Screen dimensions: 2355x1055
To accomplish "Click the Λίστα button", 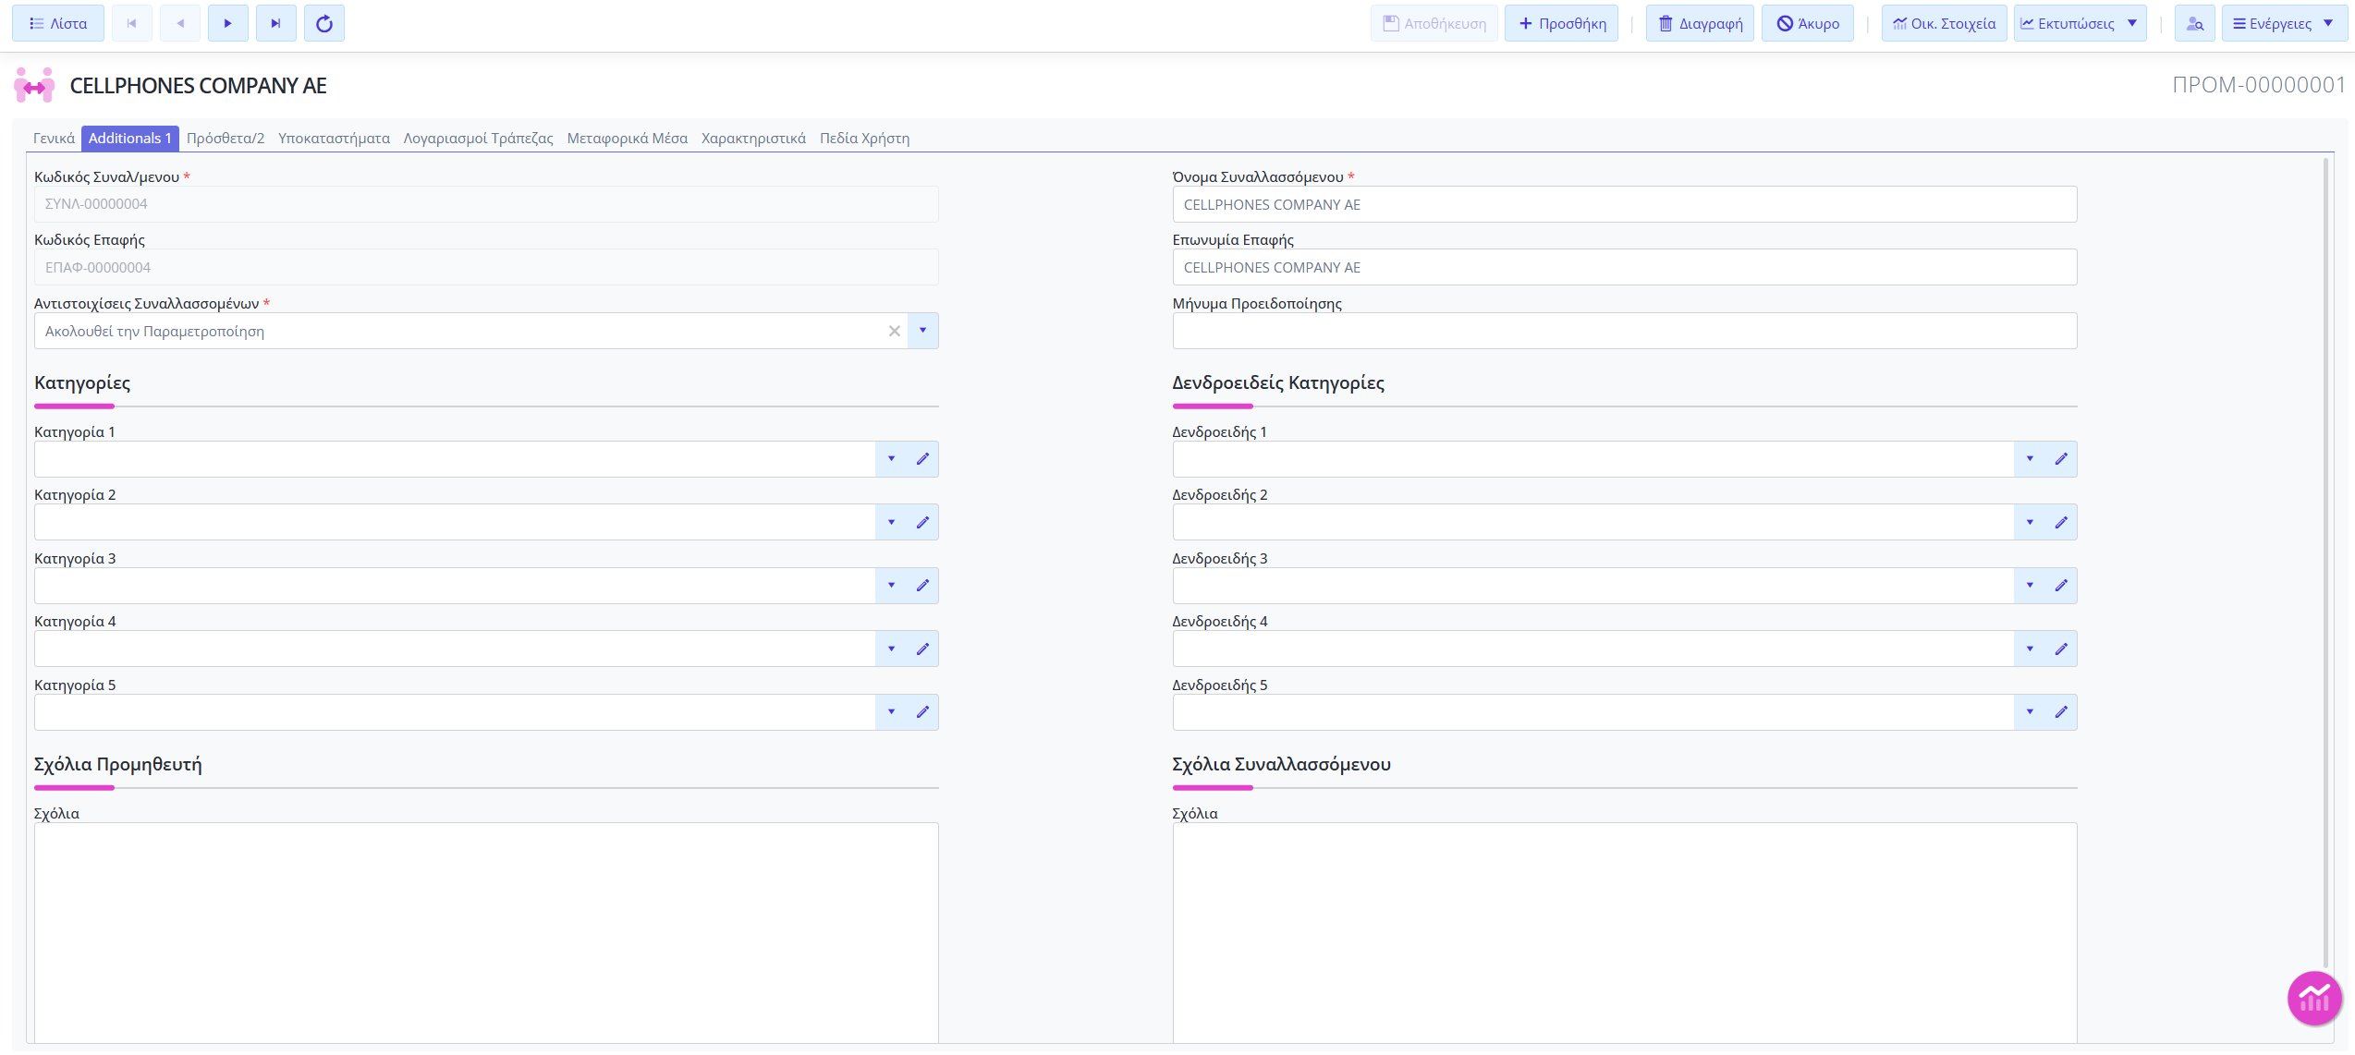I will [x=58, y=23].
